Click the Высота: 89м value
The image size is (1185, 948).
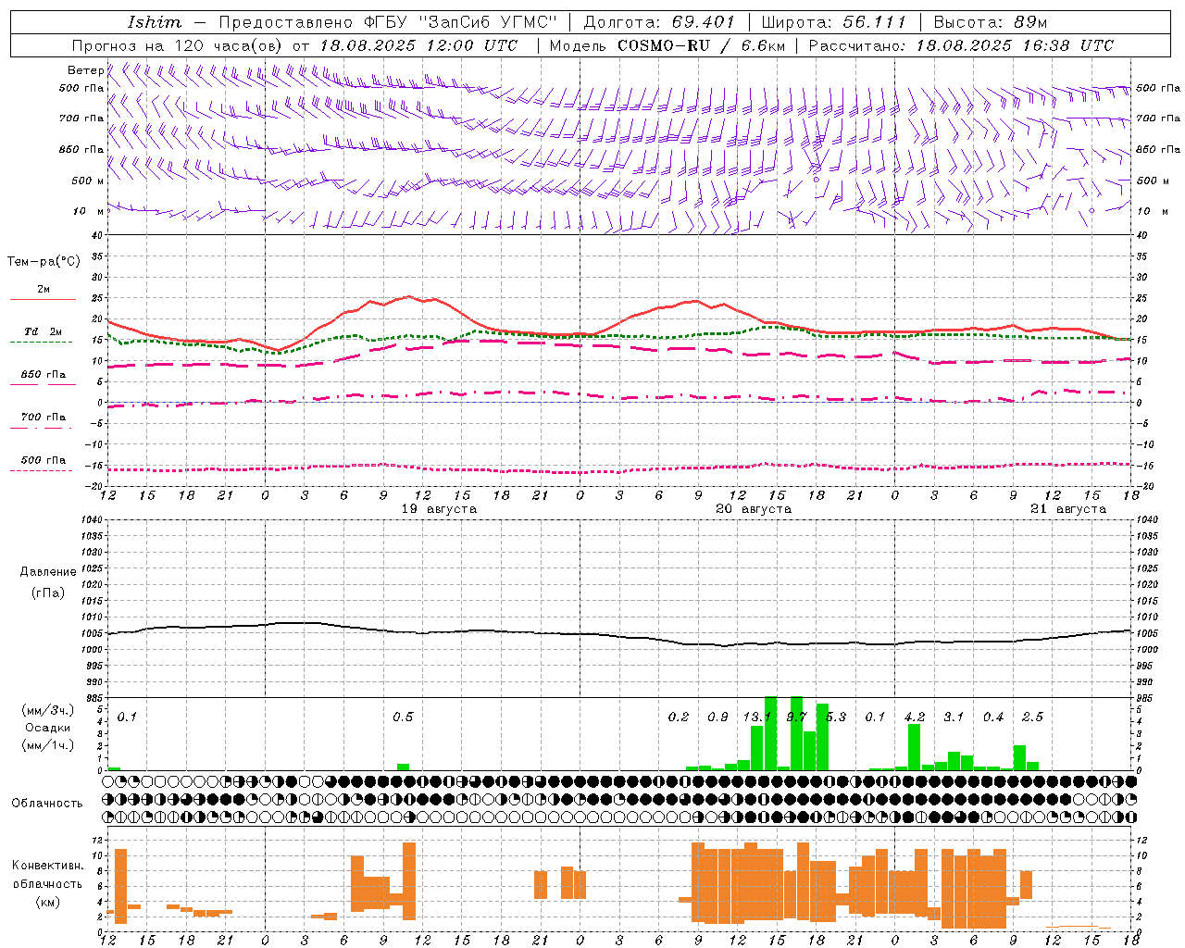click(991, 22)
